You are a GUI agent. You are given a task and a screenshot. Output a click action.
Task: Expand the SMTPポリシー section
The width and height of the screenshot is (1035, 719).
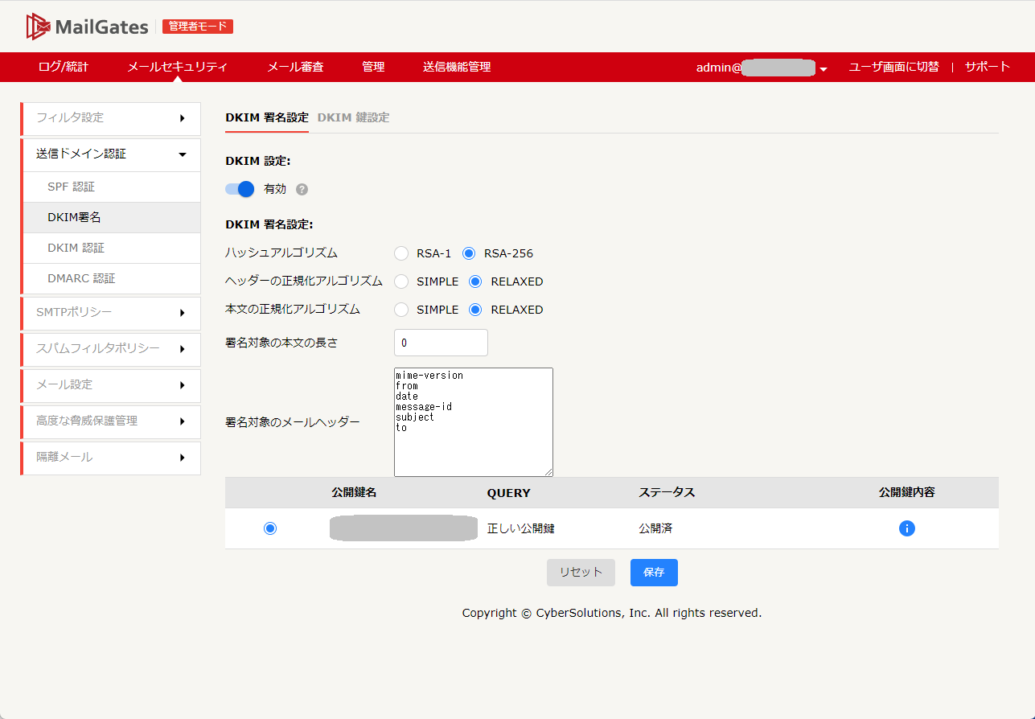pyautogui.click(x=111, y=313)
